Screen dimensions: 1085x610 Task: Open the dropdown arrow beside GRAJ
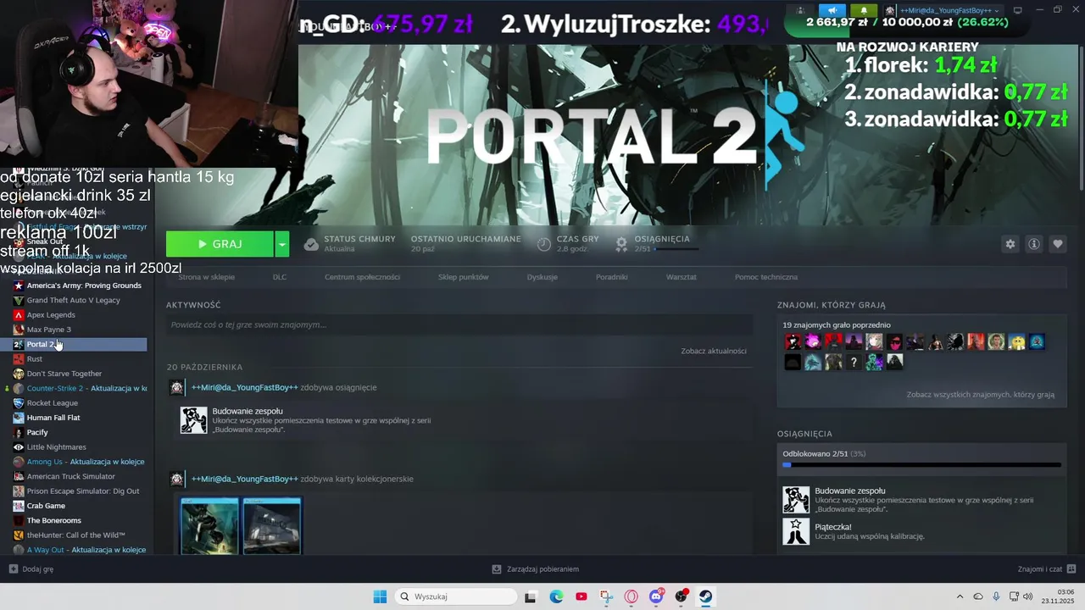(282, 244)
